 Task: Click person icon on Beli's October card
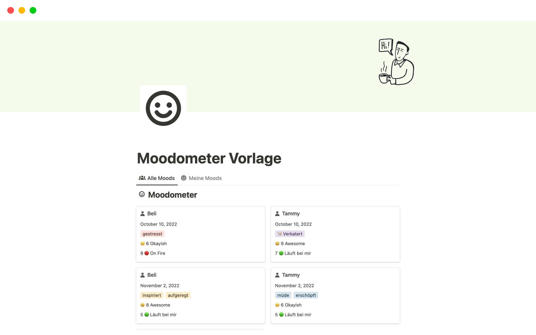click(143, 214)
